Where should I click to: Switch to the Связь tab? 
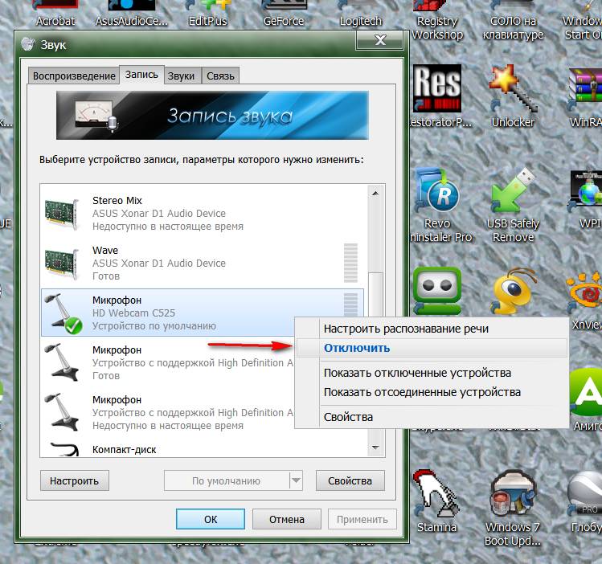pyautogui.click(x=220, y=76)
